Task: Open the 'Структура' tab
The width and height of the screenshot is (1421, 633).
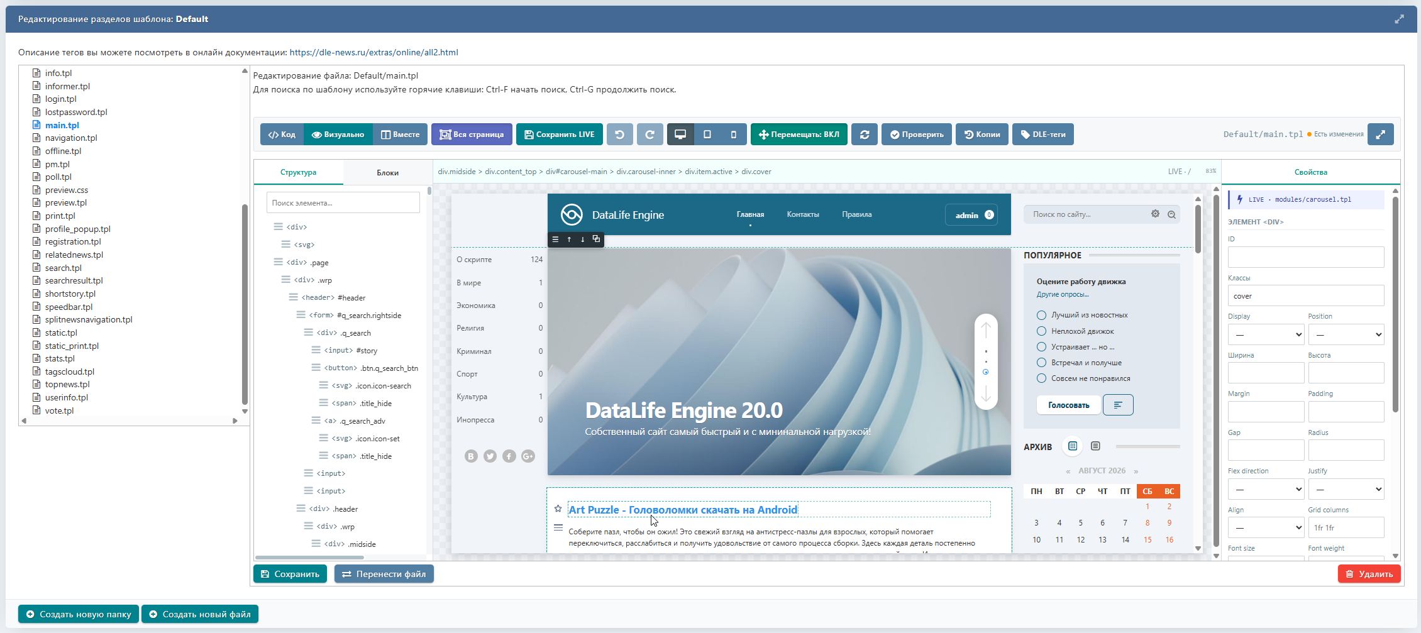Action: click(299, 172)
